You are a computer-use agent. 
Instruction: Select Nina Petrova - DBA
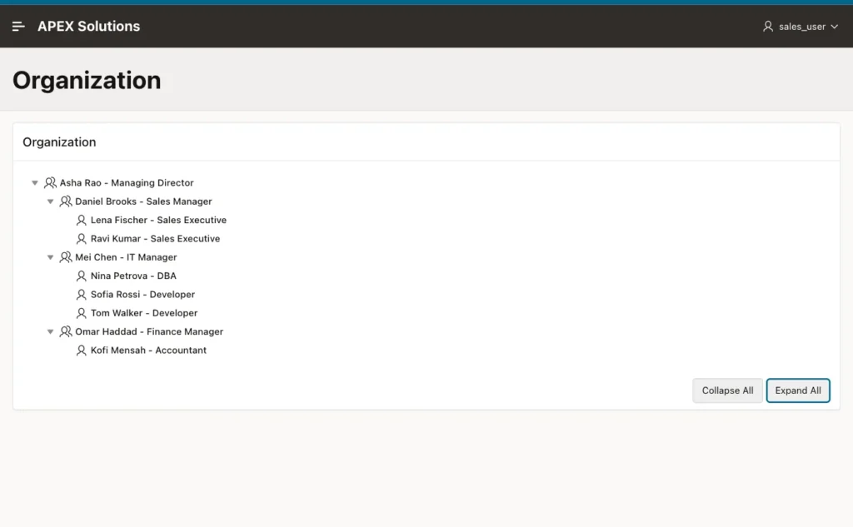[133, 276]
